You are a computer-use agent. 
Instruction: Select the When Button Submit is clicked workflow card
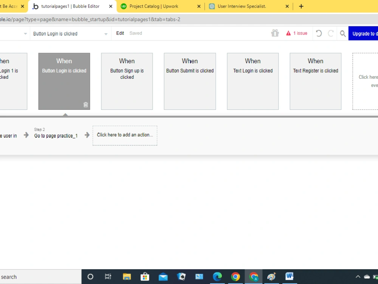(x=190, y=81)
